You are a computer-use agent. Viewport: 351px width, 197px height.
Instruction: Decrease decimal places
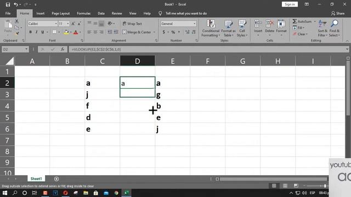194,32
